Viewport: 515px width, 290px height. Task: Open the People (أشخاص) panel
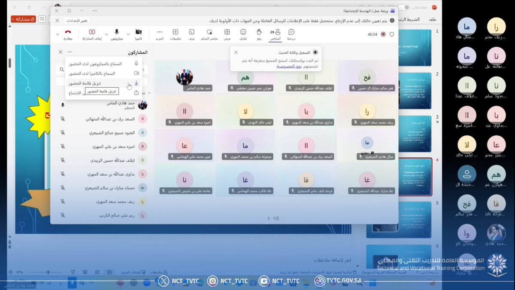coord(275,34)
